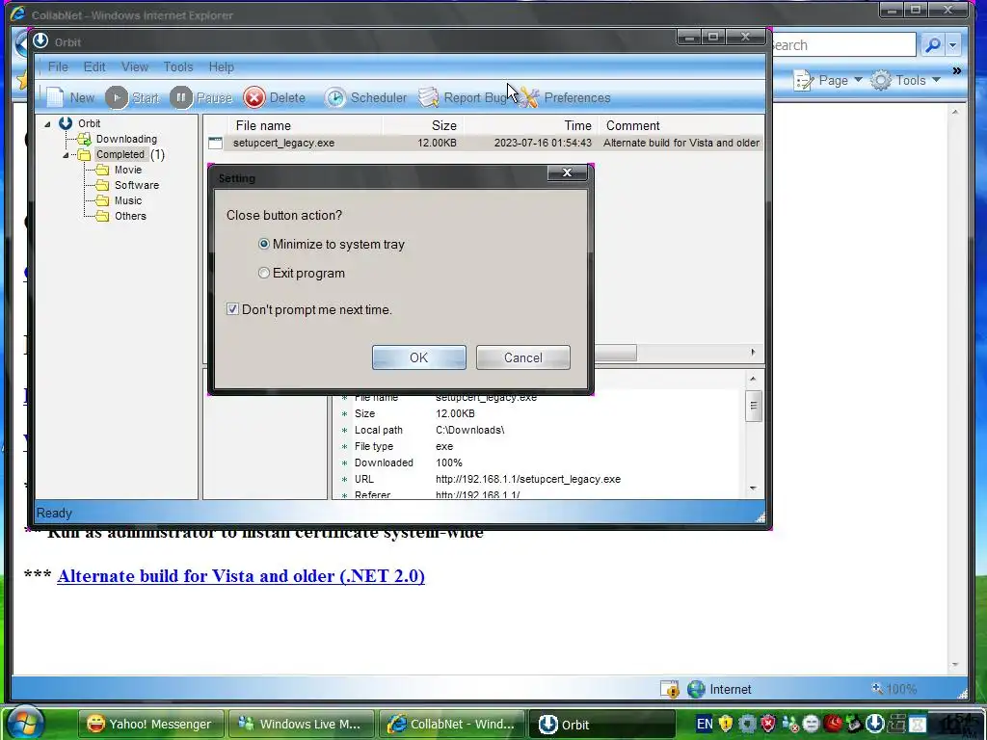Click the red shield with X tray icon
The image size is (987, 740).
[768, 724]
